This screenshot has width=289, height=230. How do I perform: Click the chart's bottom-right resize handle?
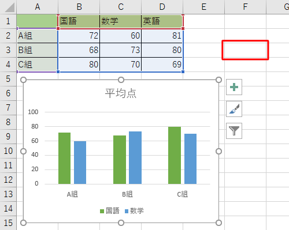[x=218, y=223]
